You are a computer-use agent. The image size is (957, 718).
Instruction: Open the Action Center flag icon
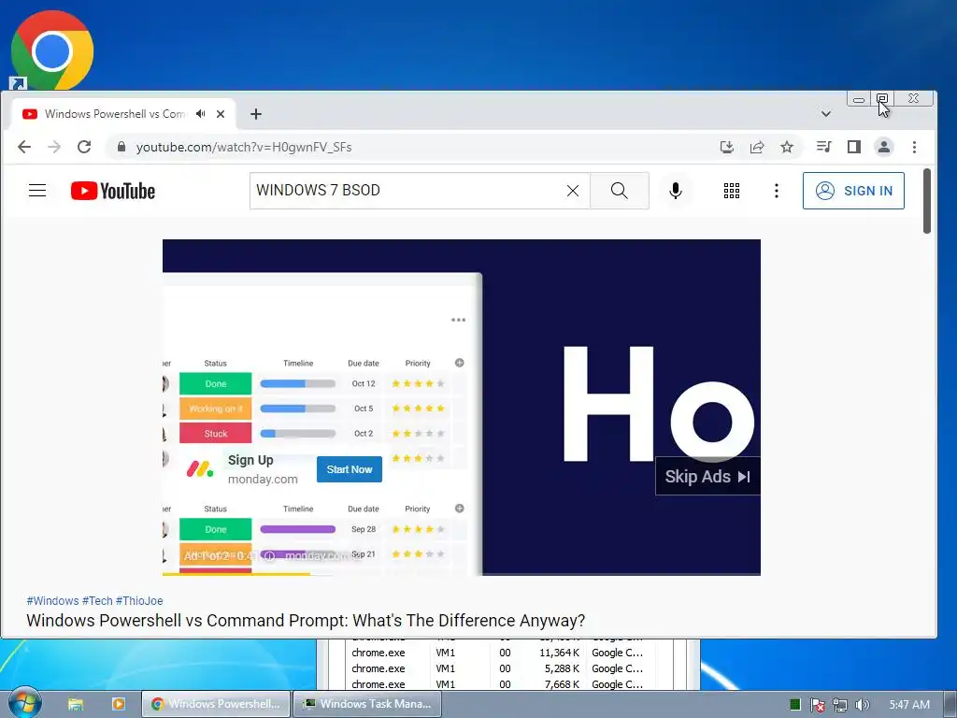coord(817,705)
